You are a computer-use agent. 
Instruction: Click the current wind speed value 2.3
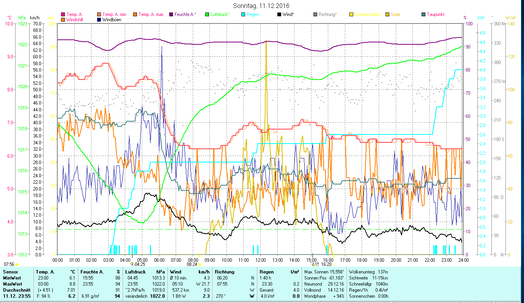pyautogui.click(x=206, y=296)
